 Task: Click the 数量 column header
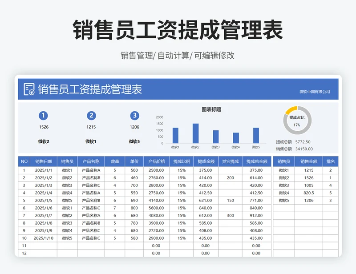(x=115, y=161)
